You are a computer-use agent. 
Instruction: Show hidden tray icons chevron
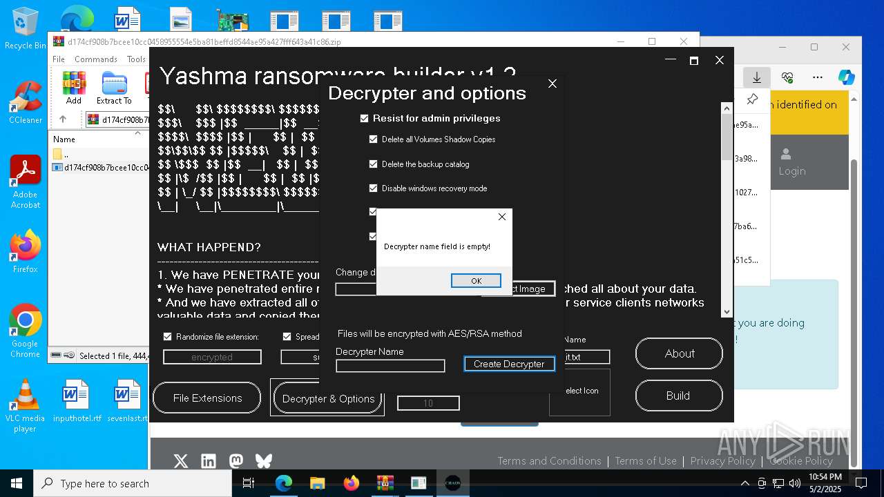coord(744,483)
